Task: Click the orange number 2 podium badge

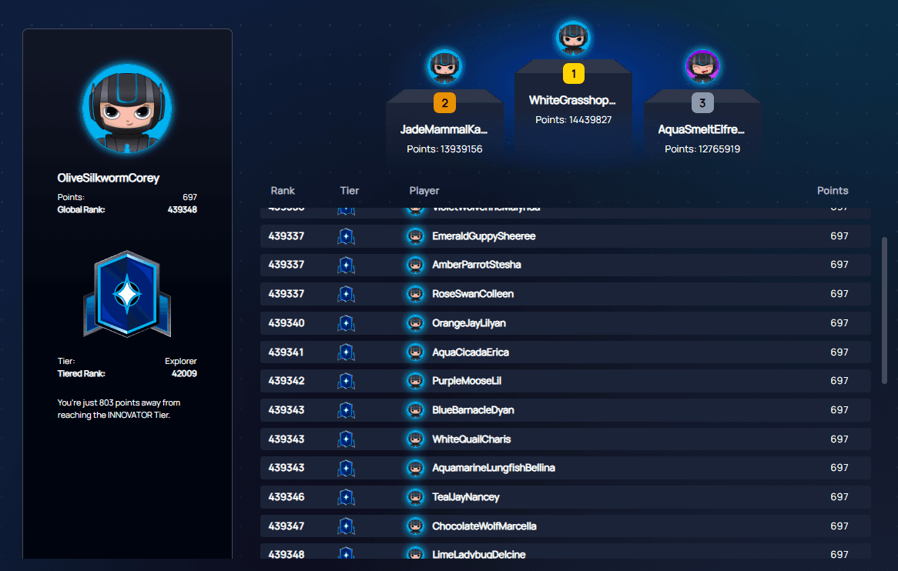Action: [x=444, y=102]
